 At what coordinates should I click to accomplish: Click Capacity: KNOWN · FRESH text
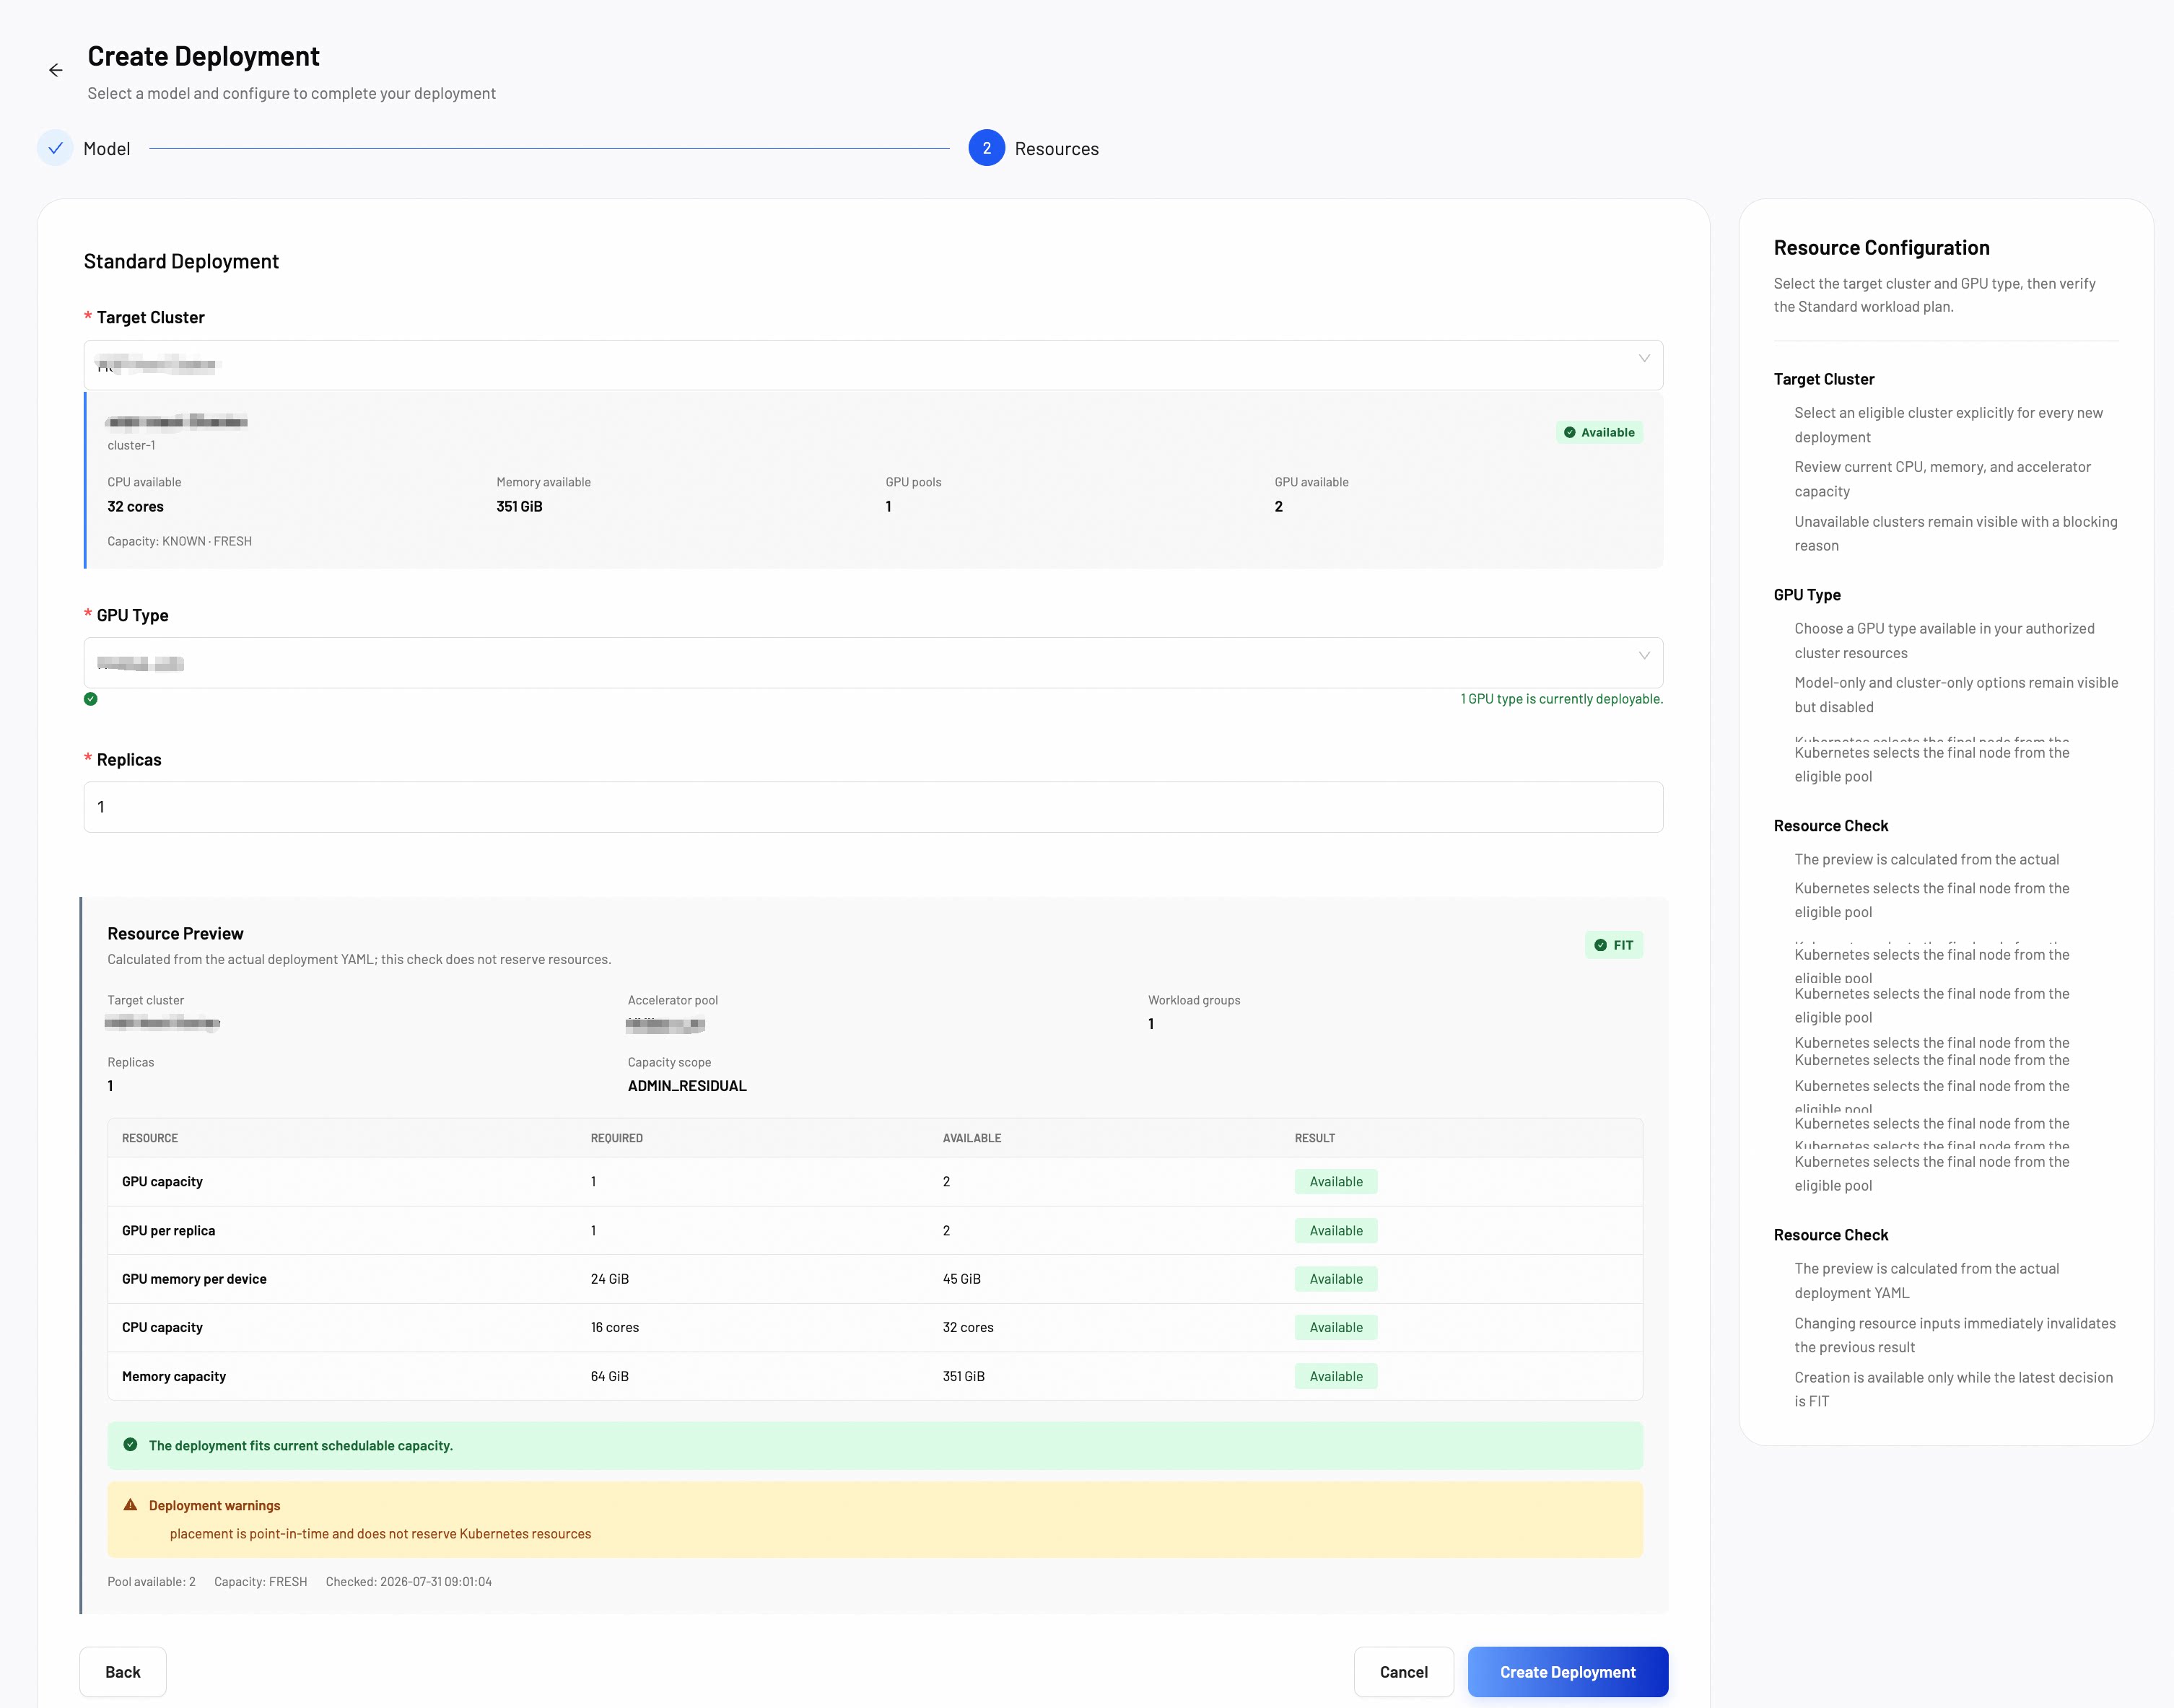pos(179,541)
